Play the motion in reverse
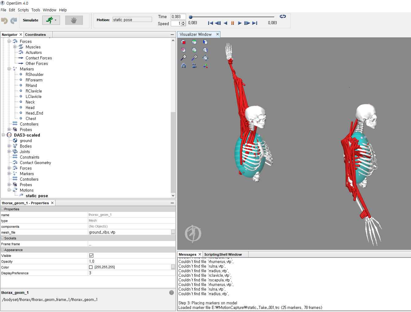411x312 pixels. [226, 23]
